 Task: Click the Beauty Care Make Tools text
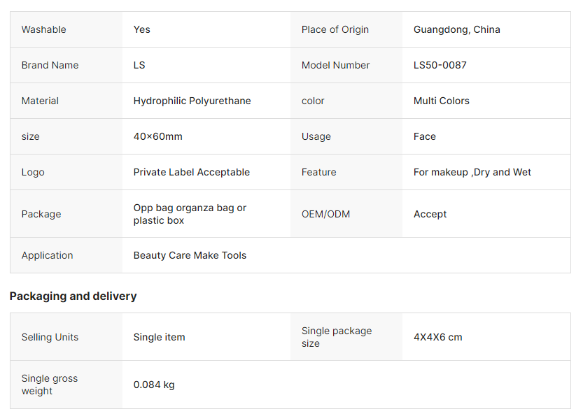(190, 255)
